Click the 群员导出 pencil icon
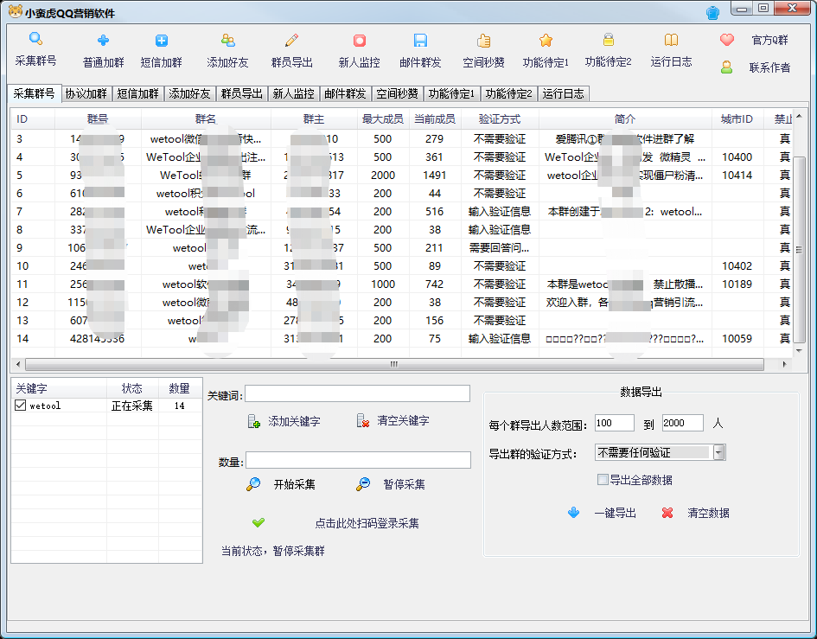The image size is (817, 639). 291,49
